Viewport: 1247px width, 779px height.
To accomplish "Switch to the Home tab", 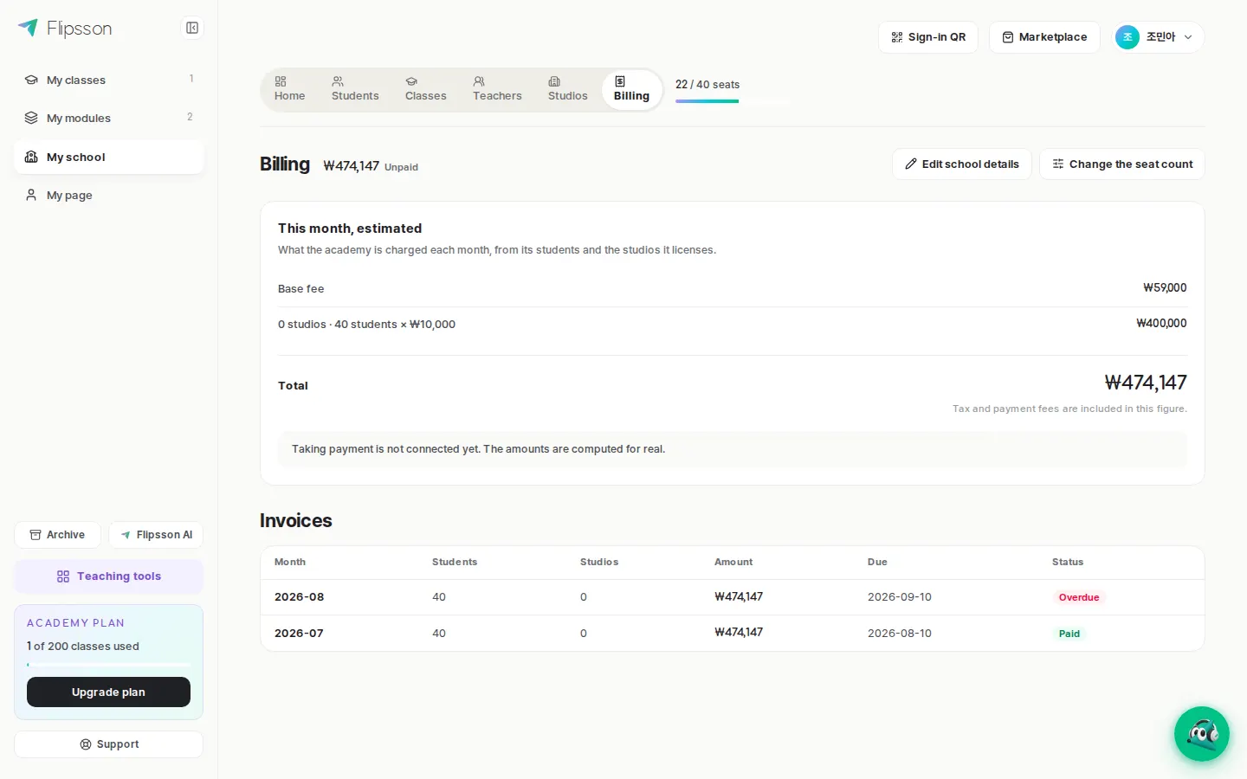I will tap(289, 89).
